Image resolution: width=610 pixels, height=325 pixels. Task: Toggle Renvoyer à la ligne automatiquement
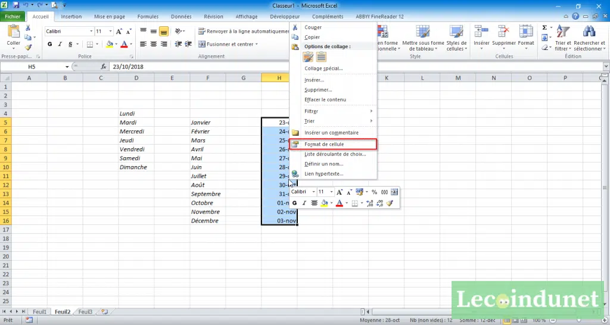[244, 31]
